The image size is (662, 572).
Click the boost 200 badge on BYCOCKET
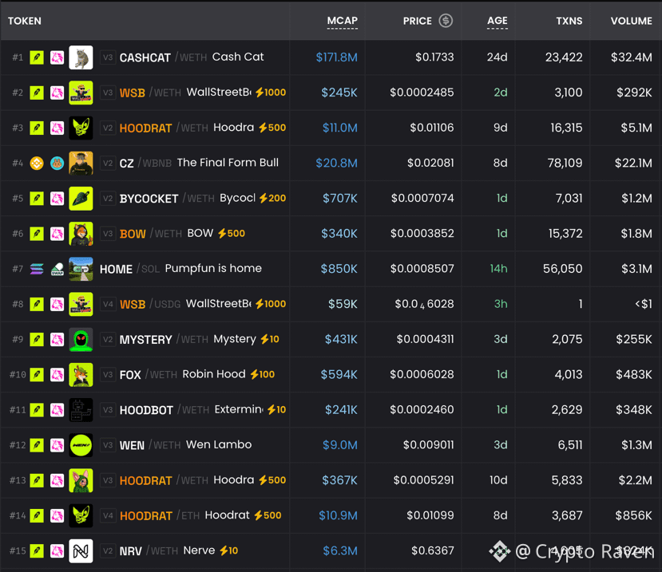pos(272,199)
